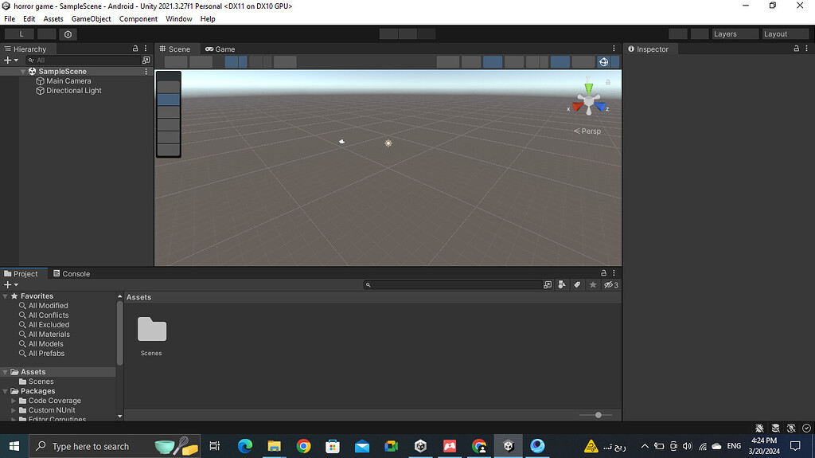The width and height of the screenshot is (815, 458).
Task: Open the File menu
Action: coord(10,19)
